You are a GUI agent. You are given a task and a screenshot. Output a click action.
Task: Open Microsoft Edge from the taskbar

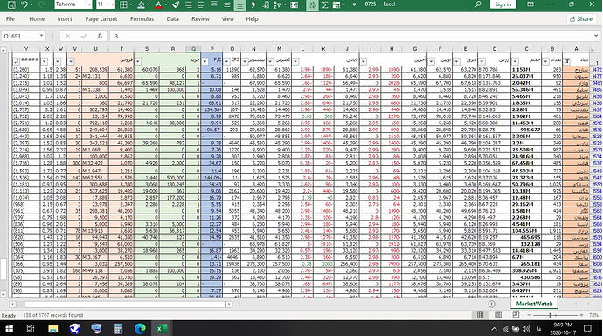(140, 329)
